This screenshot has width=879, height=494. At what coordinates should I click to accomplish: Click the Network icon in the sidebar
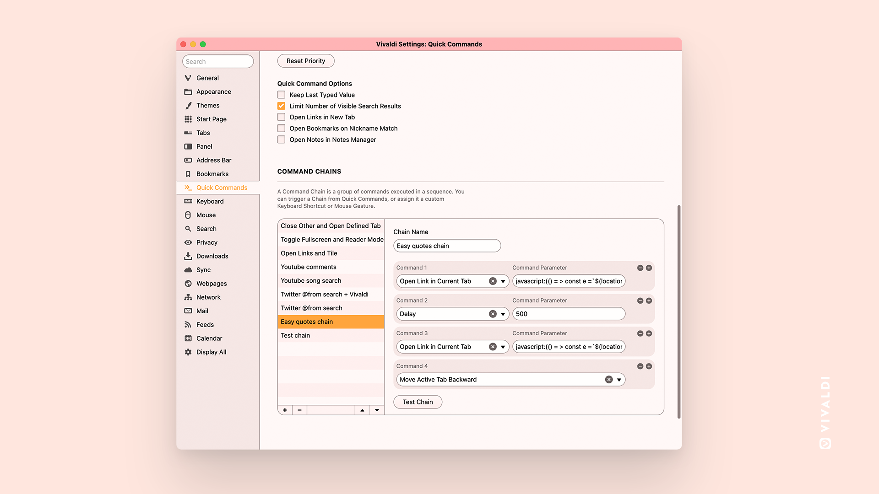tap(188, 297)
